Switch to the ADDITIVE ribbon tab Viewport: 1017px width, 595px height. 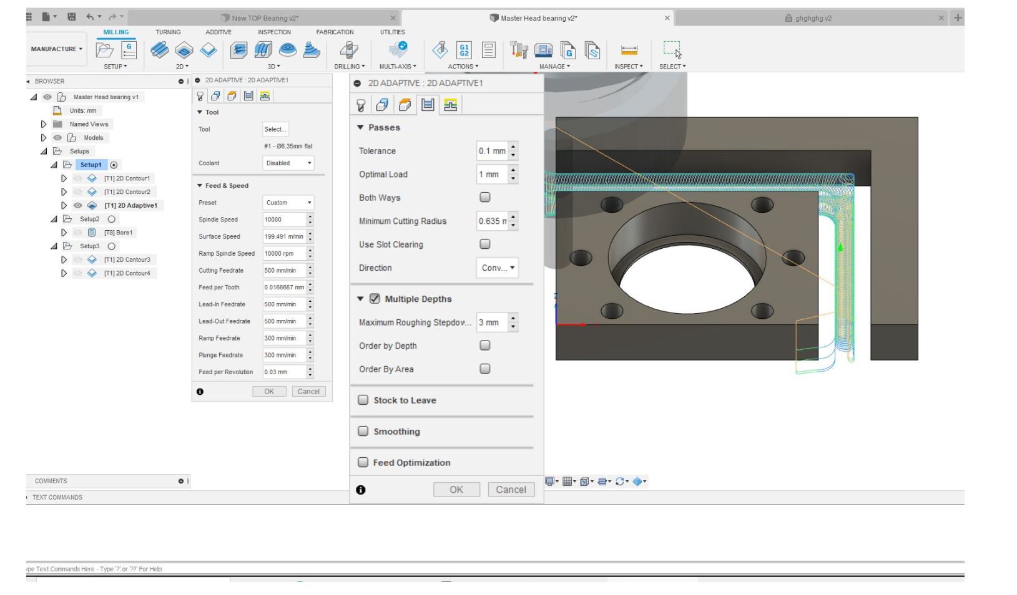point(219,32)
